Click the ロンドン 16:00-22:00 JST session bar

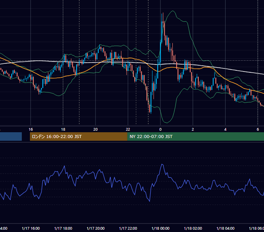click(78, 136)
